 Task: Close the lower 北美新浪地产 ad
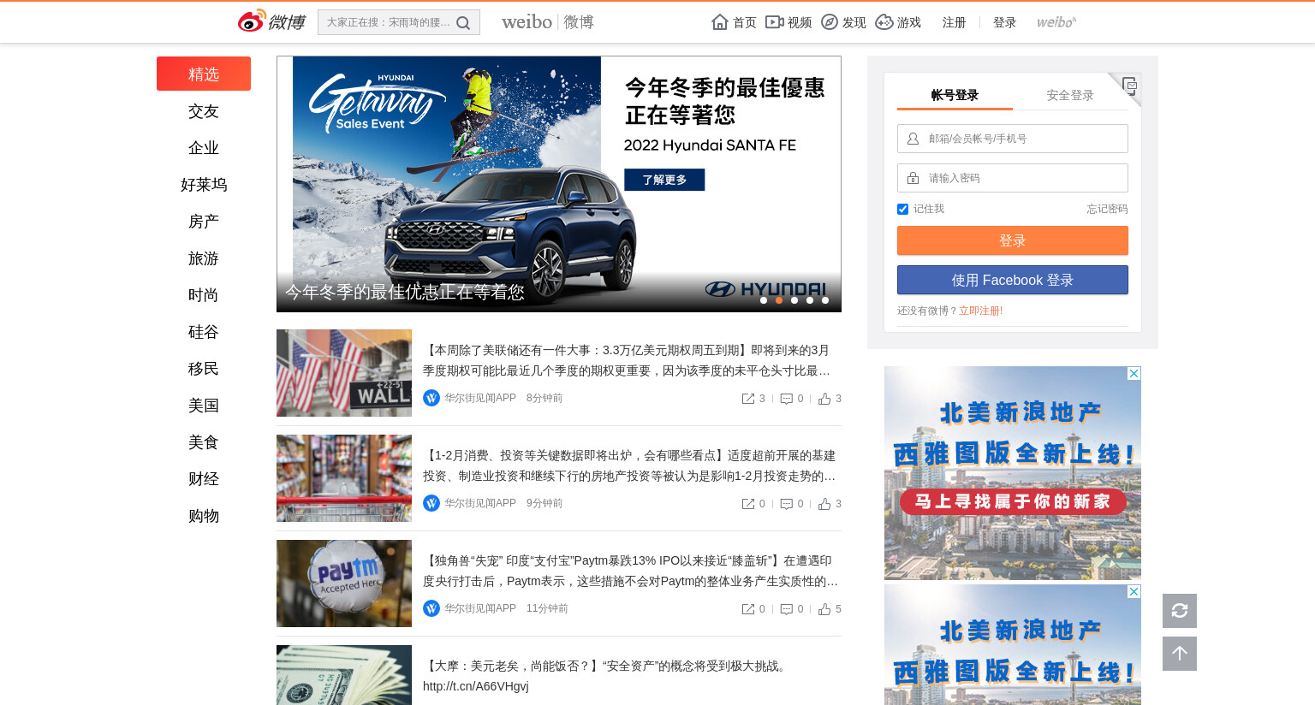pyautogui.click(x=1134, y=592)
